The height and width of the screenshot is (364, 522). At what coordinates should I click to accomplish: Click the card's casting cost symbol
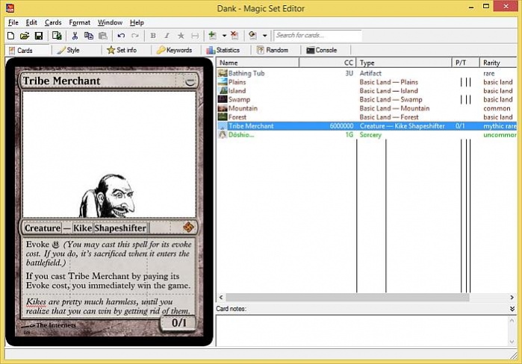point(190,81)
